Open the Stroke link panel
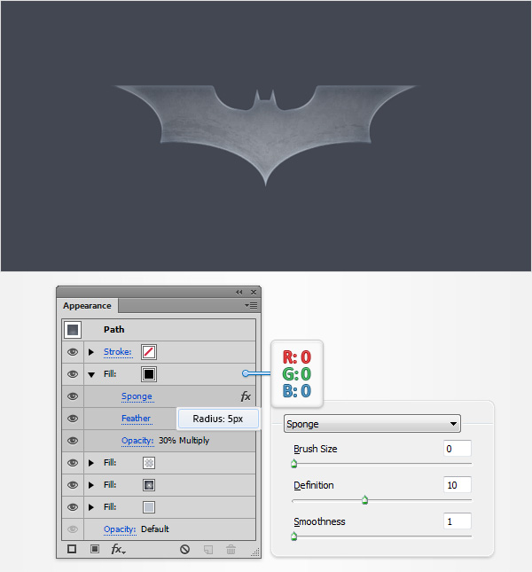The height and width of the screenshot is (572, 532). click(117, 352)
